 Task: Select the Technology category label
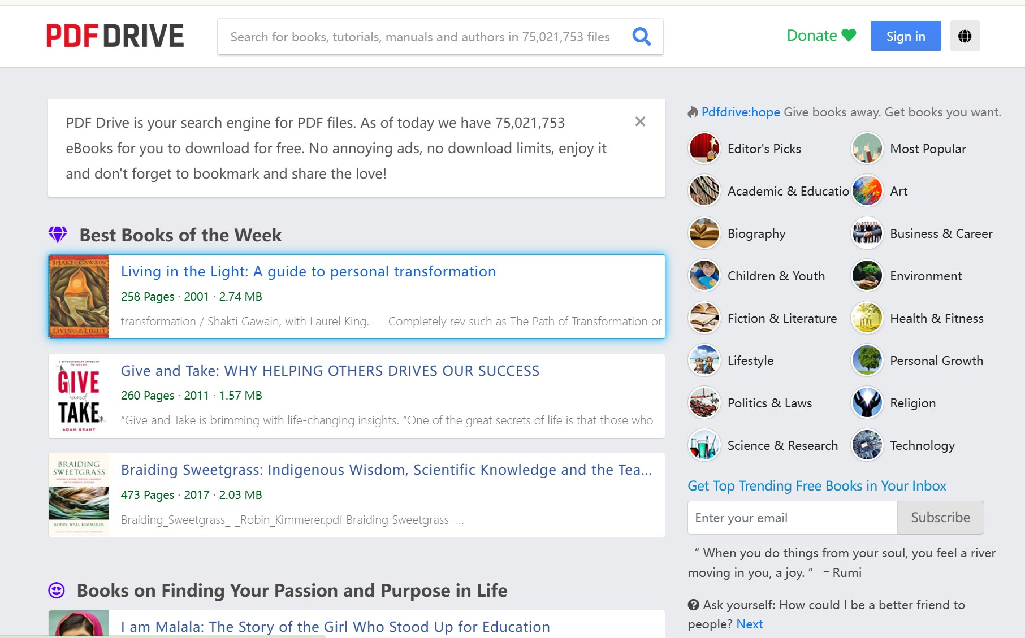922,445
